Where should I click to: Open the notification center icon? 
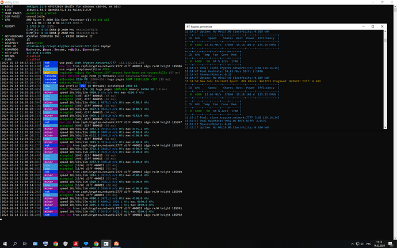pyautogui.click(x=391, y=244)
